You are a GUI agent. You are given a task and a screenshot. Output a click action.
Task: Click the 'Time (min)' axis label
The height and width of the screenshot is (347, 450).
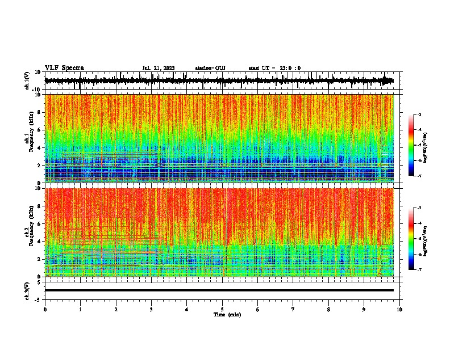[227, 315]
